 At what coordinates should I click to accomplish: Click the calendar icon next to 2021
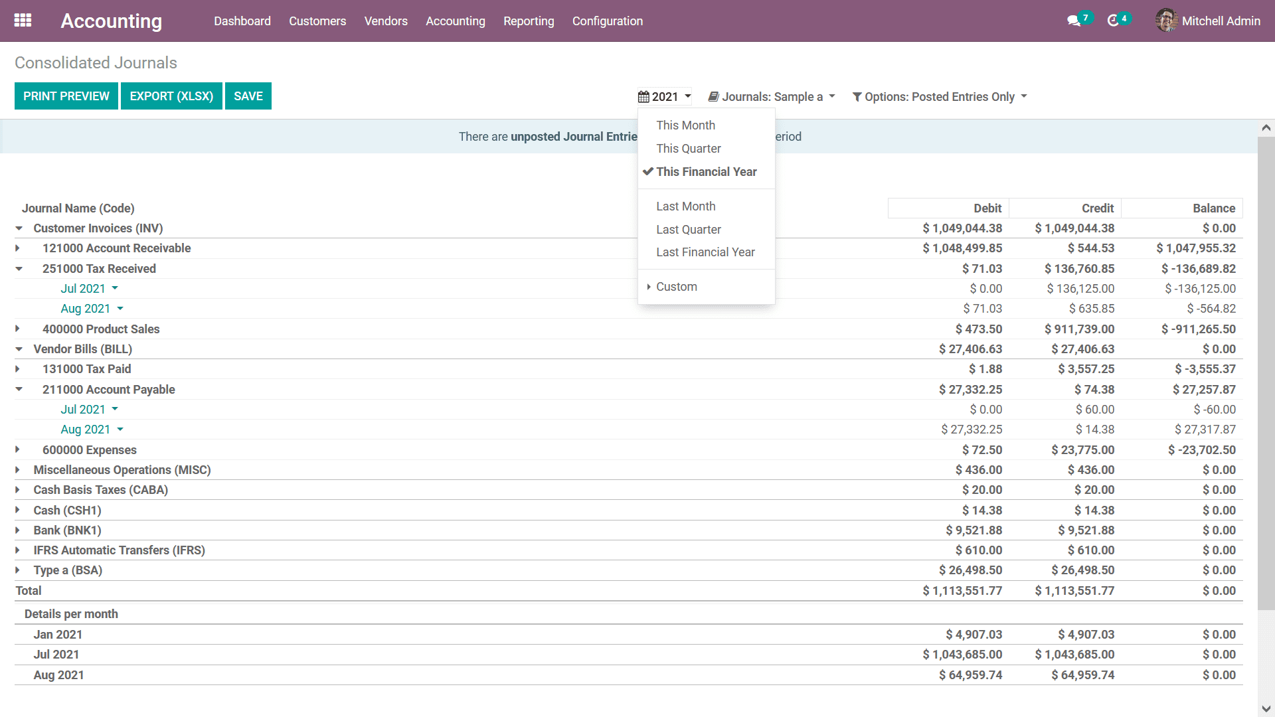coord(643,97)
